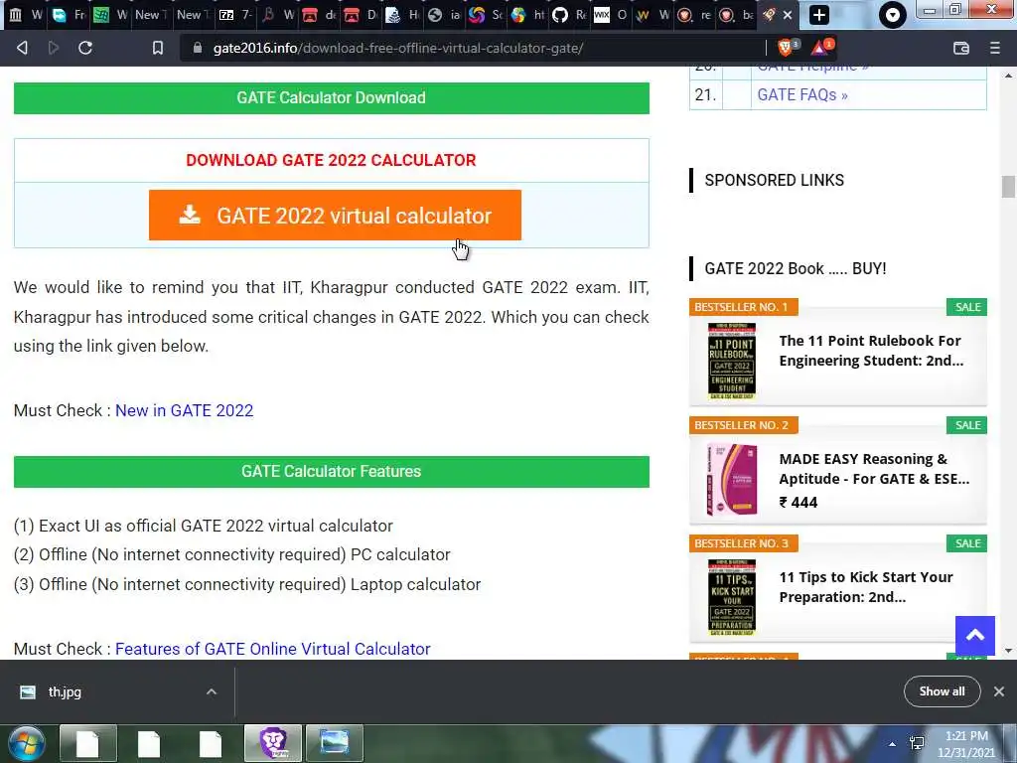The height and width of the screenshot is (763, 1017).
Task: Click Show all downloads button
Action: (x=942, y=691)
